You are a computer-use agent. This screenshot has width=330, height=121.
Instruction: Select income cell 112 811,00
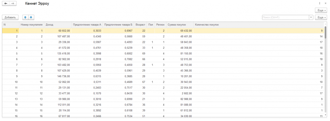tap(58, 105)
